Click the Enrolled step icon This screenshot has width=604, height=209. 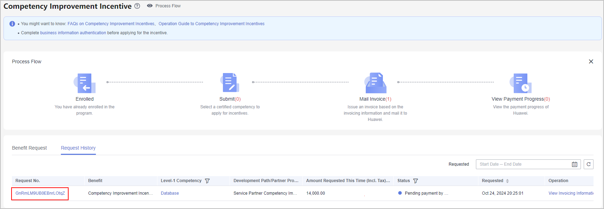[85, 83]
